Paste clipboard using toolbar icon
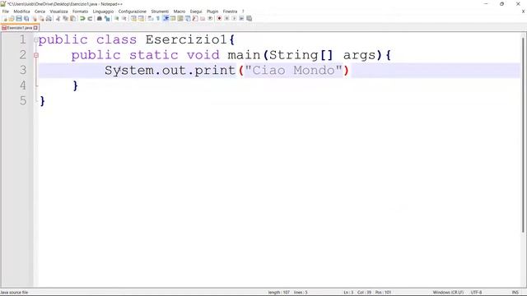Screen dimensions: 527x296 point(73,18)
